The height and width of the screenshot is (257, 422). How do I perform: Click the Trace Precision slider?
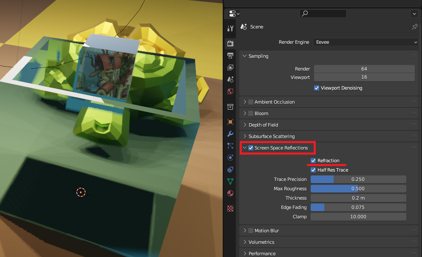[x=358, y=179]
